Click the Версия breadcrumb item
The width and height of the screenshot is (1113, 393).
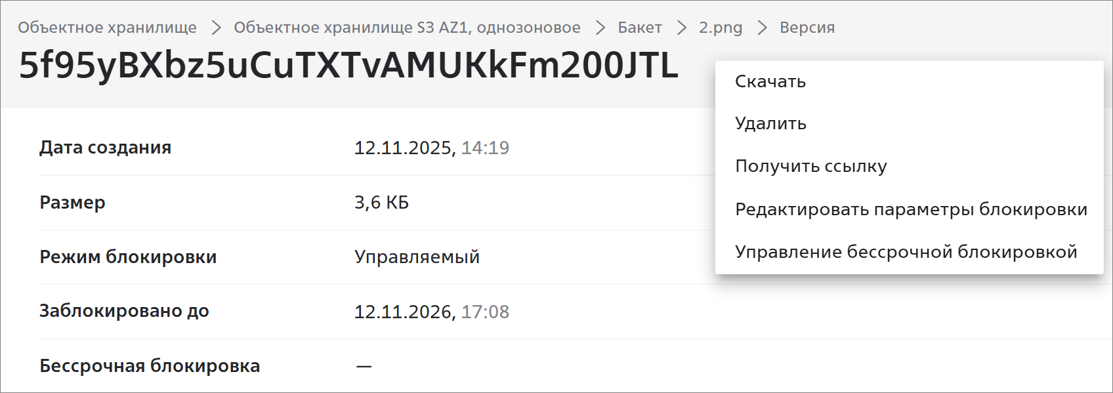[x=807, y=28]
